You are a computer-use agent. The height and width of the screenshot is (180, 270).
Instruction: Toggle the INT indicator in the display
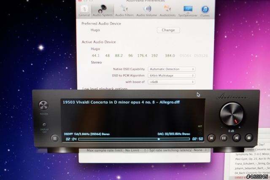pyautogui.click(x=200, y=126)
